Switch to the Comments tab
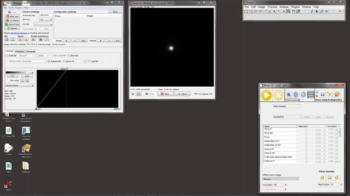The image size is (350, 196). click(31, 51)
